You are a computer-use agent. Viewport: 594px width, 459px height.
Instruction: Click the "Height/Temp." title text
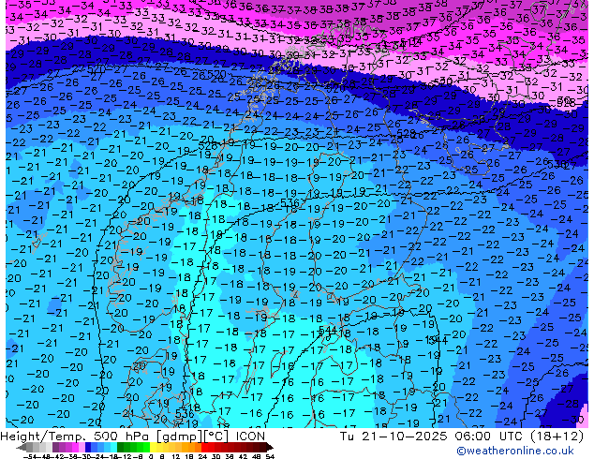click(44, 436)
